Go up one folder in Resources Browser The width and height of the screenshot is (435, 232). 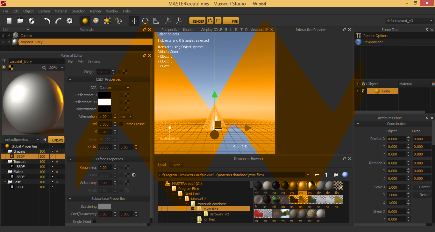(326, 175)
